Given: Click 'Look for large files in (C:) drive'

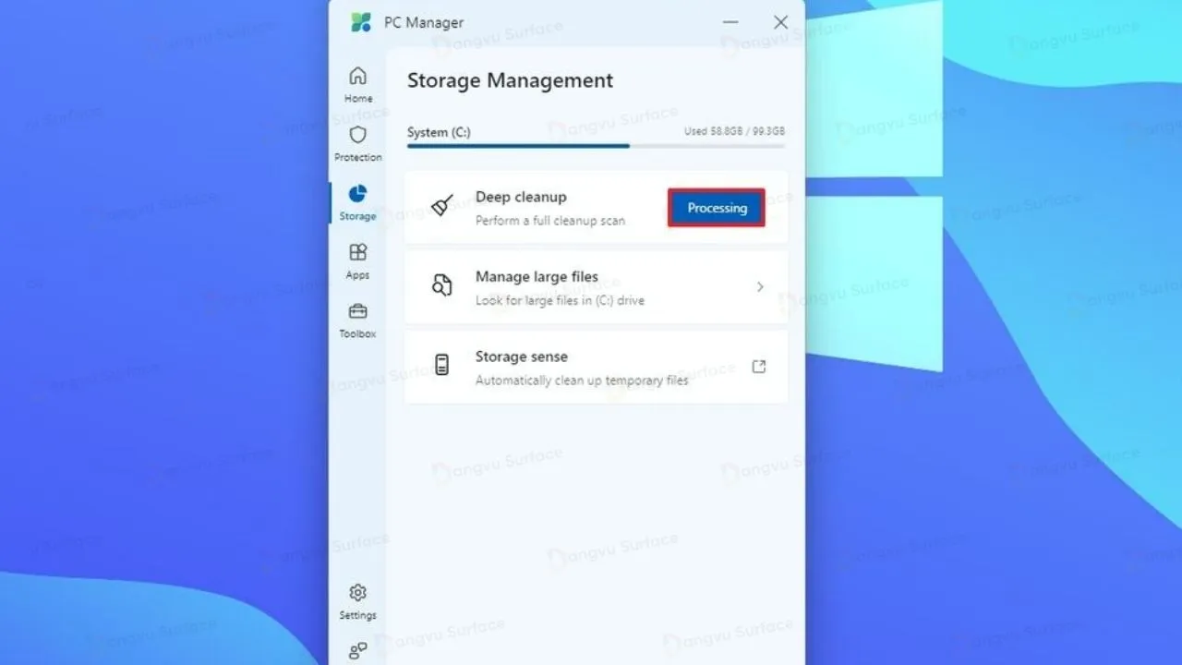Looking at the screenshot, I should coord(560,300).
